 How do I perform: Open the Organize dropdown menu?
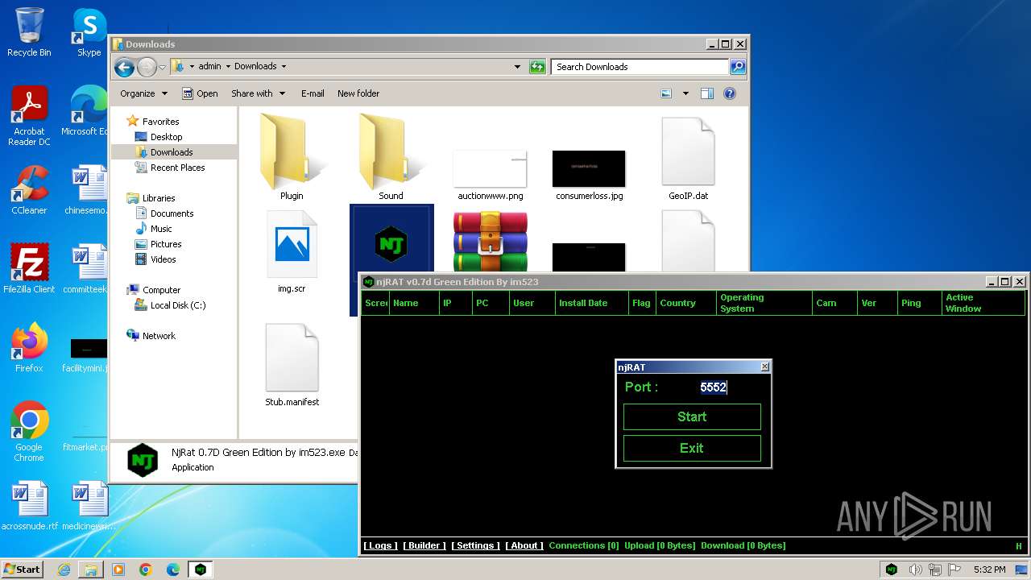tap(143, 93)
